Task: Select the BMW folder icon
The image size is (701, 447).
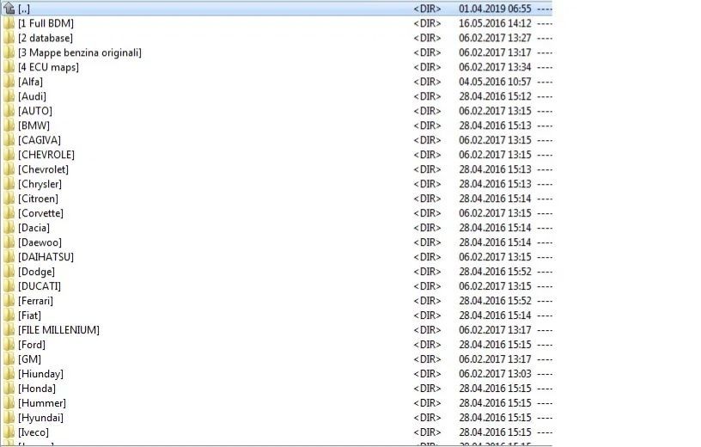Action: 9,126
